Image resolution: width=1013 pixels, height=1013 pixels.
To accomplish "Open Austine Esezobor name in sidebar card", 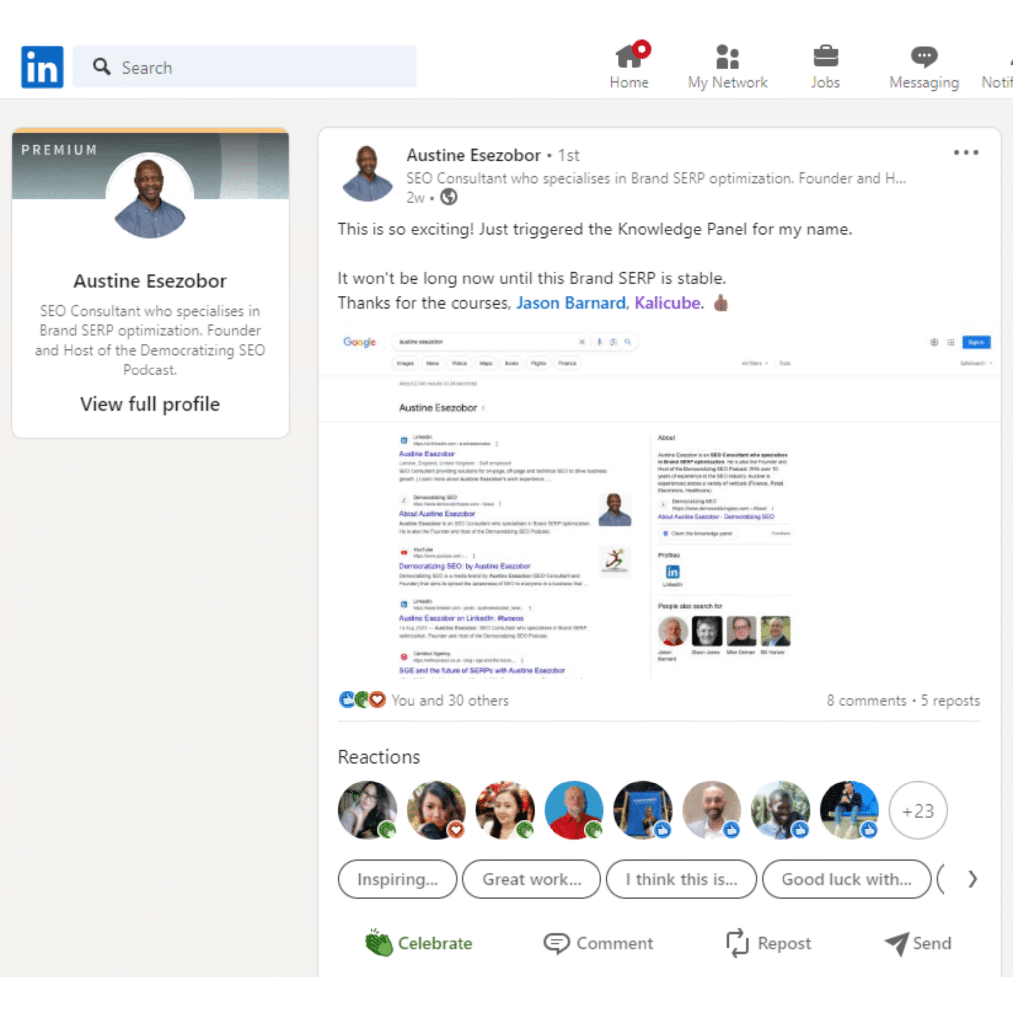I will click(x=150, y=281).
